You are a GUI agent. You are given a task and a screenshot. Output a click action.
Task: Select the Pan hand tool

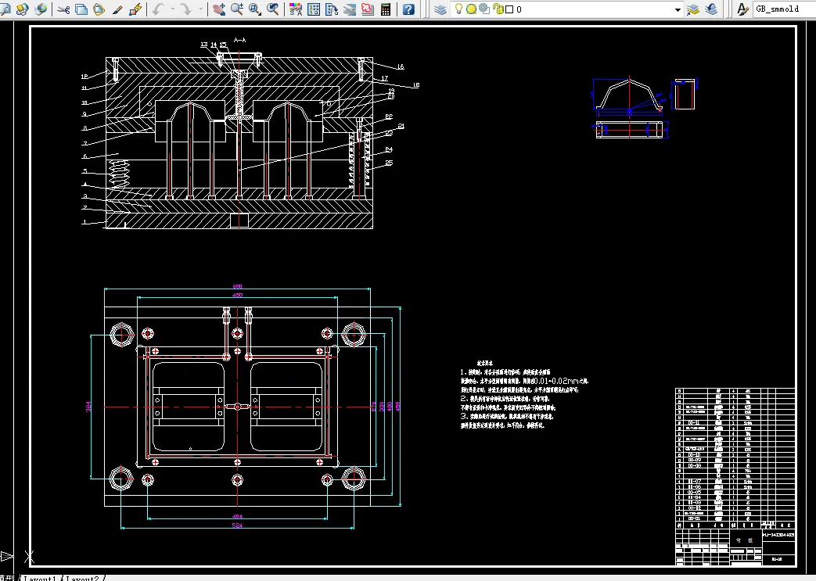pos(218,9)
